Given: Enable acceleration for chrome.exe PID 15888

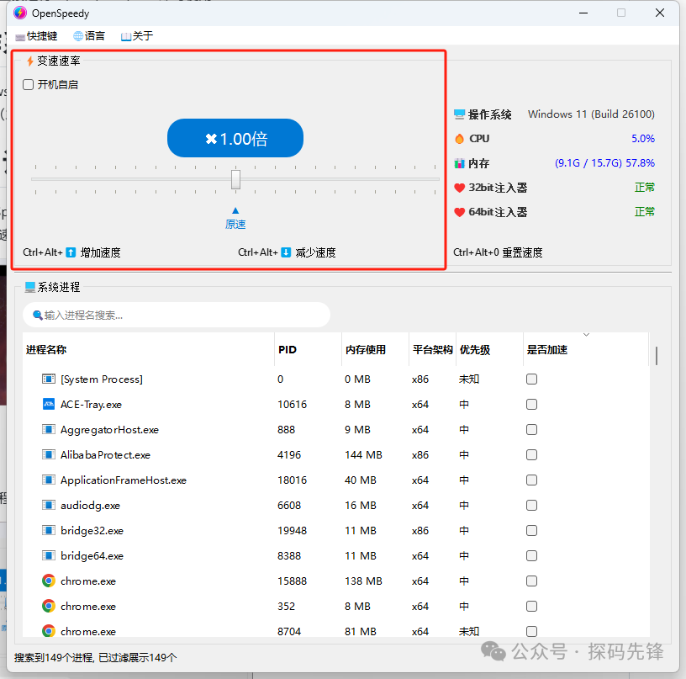Looking at the screenshot, I should point(531,581).
